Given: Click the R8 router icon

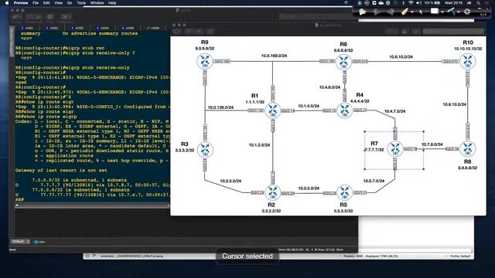Looking at the screenshot, I should pyautogui.click(x=467, y=149).
